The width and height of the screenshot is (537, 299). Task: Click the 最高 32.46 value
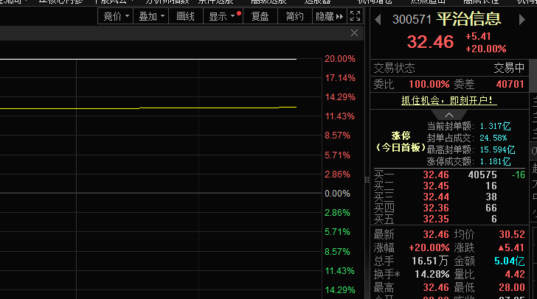[x=436, y=287]
